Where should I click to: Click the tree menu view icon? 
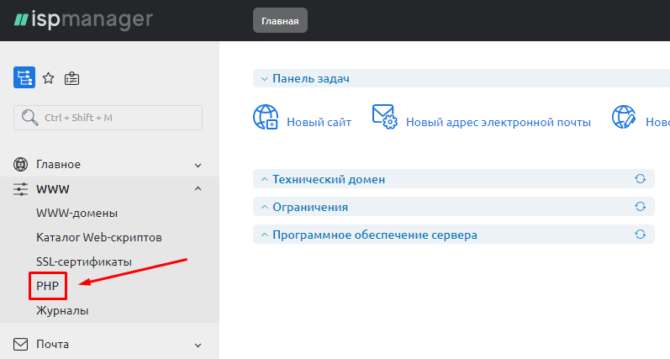pyautogui.click(x=24, y=78)
